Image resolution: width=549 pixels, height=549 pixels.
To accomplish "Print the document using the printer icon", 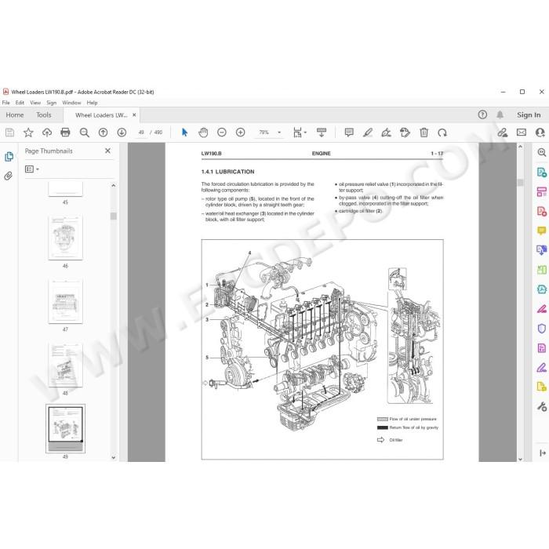I will point(65,133).
